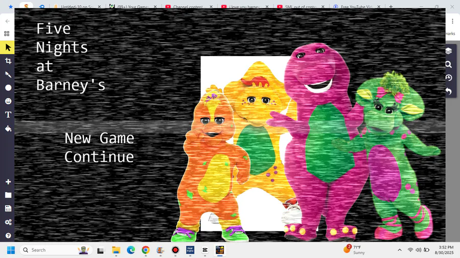Switch to the Free YouTube Video tab
Image resolution: width=460 pixels, height=258 pixels.
tap(356, 7)
